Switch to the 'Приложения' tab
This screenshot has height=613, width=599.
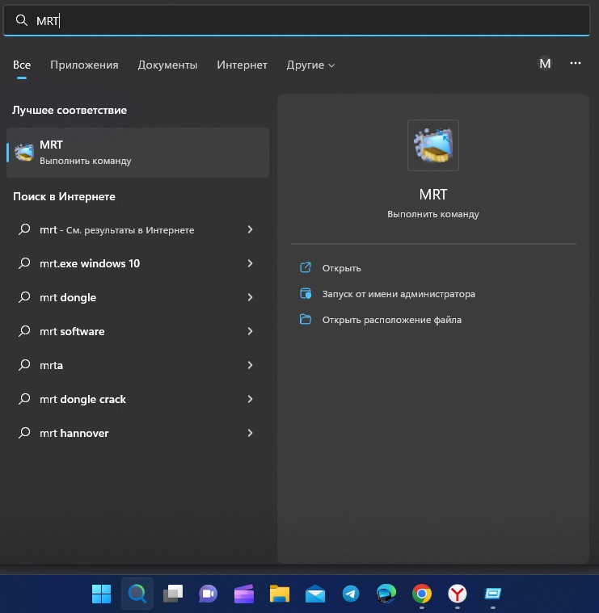point(84,65)
